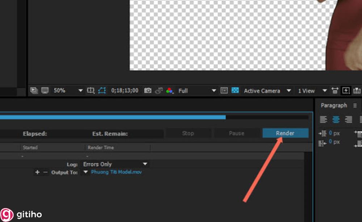Open the Show Channel color settings

pos(169,91)
